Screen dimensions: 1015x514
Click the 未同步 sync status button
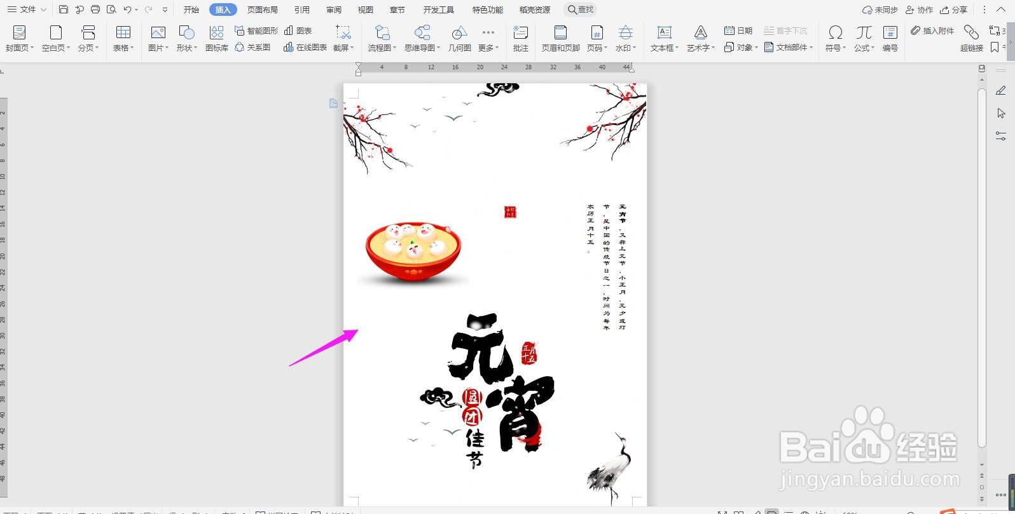coord(880,10)
